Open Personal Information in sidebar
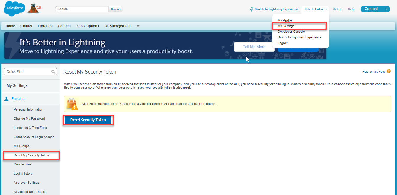Viewport: 397px width, 195px height. point(28,109)
